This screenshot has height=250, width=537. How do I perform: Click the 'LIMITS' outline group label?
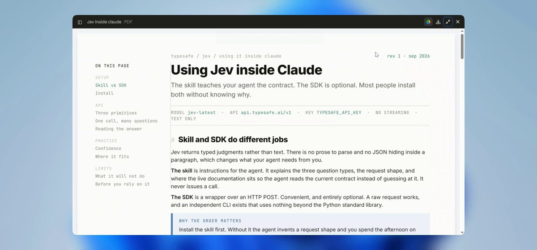click(103, 169)
